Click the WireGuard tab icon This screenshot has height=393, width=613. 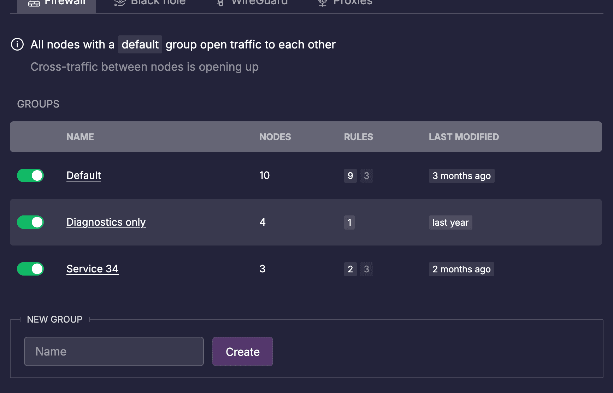[220, 3]
